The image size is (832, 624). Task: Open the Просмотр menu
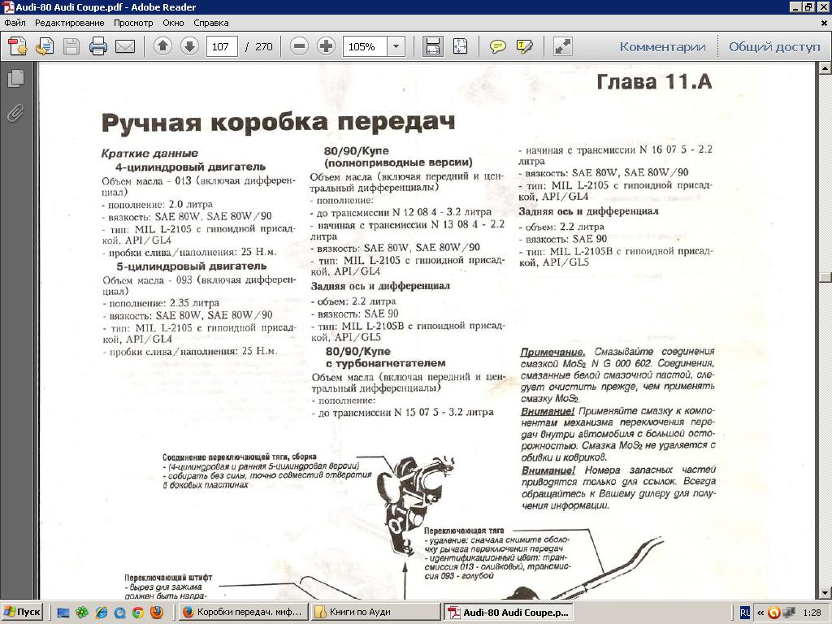tap(133, 23)
